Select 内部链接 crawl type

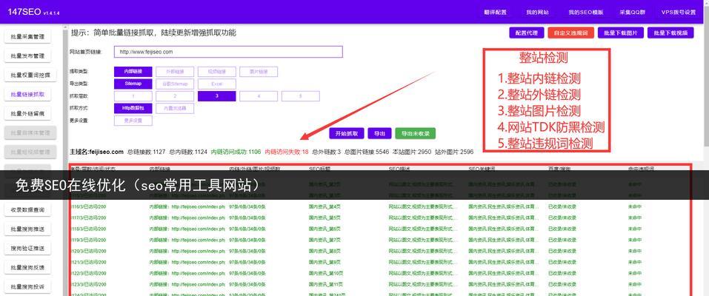[x=133, y=71]
